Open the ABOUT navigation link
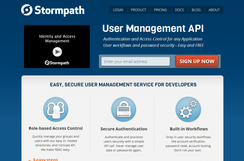244x161 pixels. (x=214, y=10)
